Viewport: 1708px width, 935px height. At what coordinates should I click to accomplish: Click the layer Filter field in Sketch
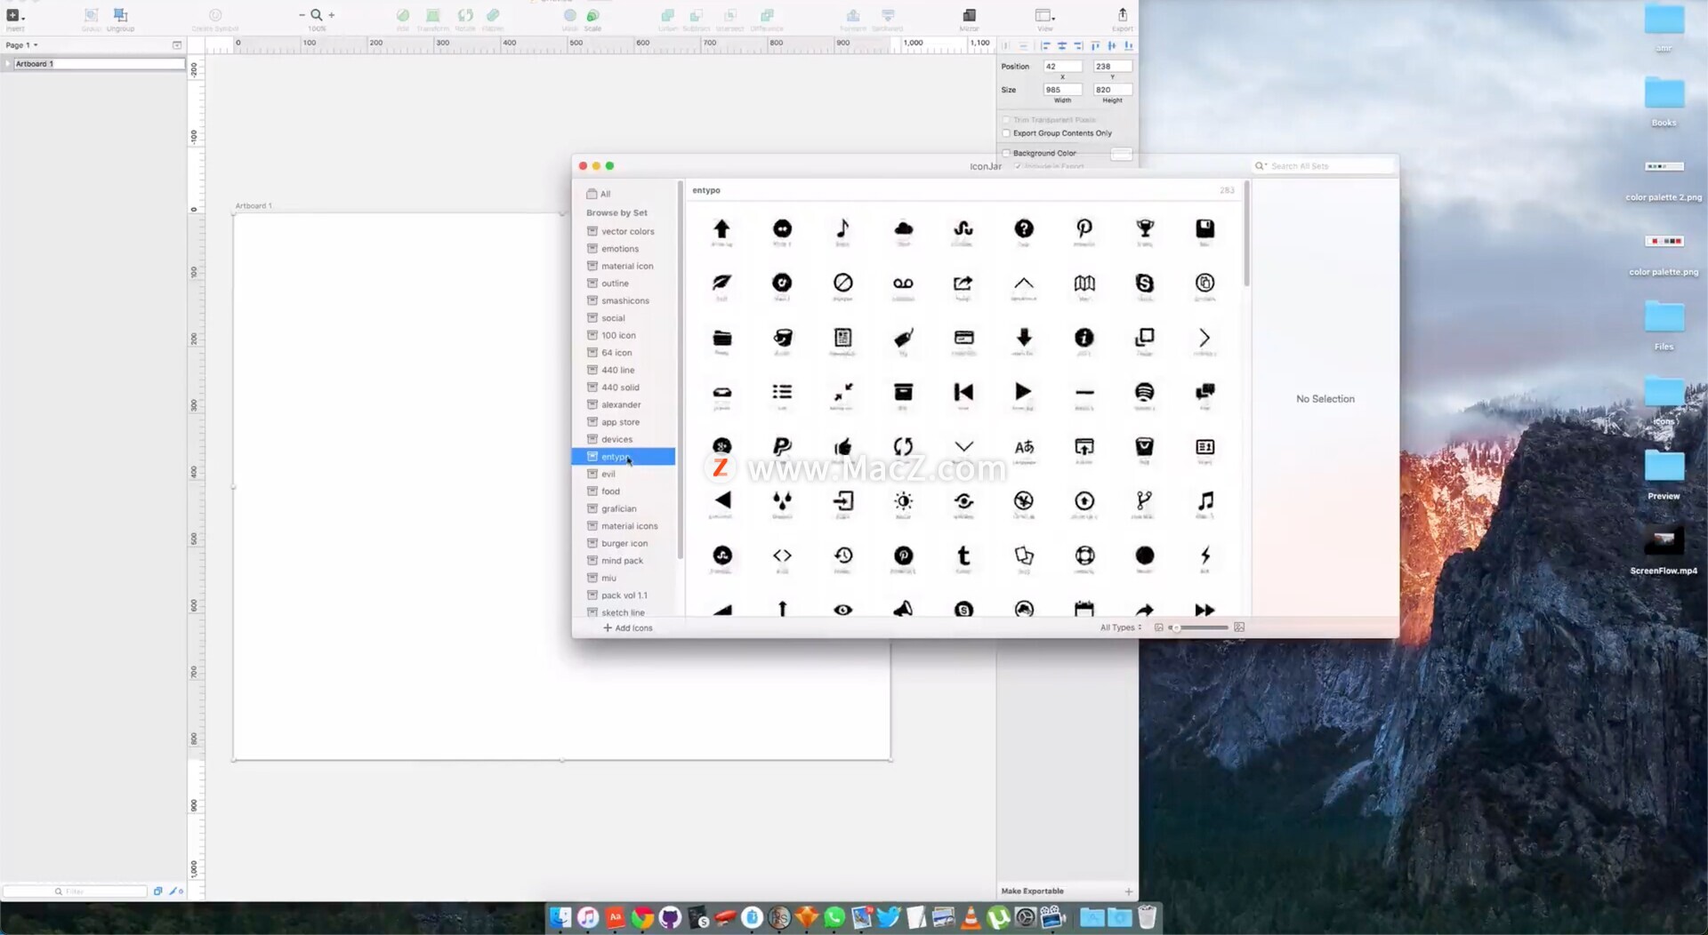(75, 891)
